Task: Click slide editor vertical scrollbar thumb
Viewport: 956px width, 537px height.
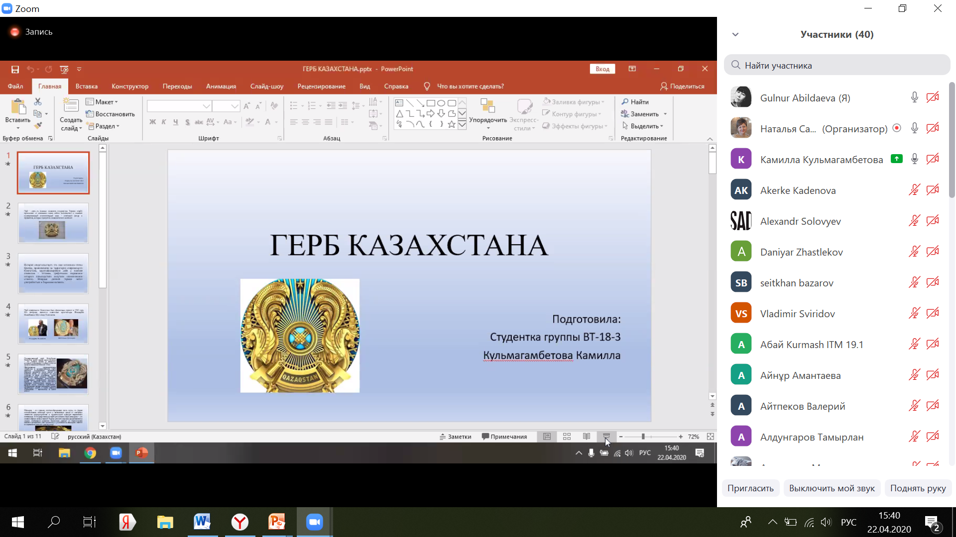Action: coord(713,163)
